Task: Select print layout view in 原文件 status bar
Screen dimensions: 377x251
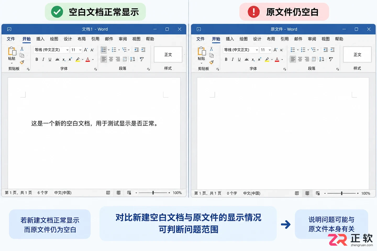Action: (x=307, y=193)
